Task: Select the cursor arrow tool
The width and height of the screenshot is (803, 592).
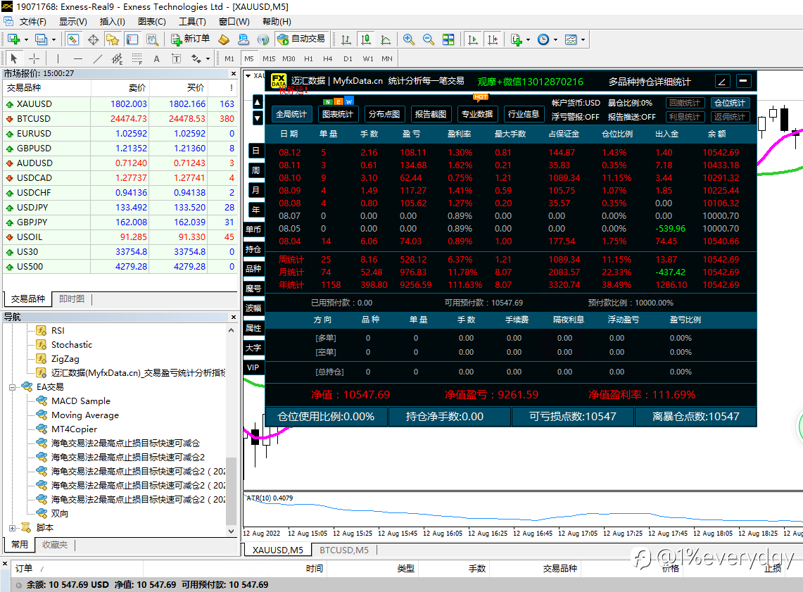Action: coord(14,58)
